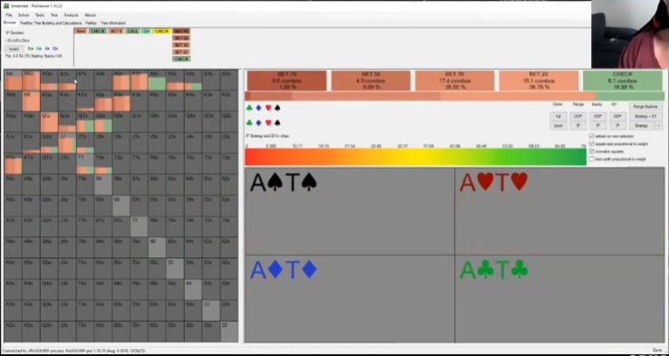Open the Solver menu
This screenshot has width=669, height=356.
coord(24,14)
